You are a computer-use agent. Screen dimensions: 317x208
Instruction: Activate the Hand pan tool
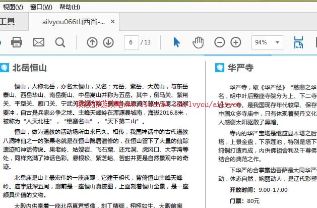(x=198, y=42)
